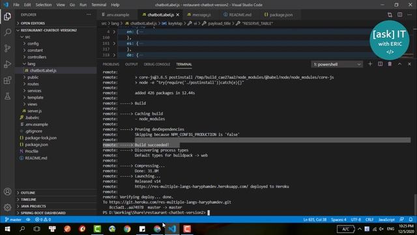
Task: Open the Source Control view
Action: (7, 48)
